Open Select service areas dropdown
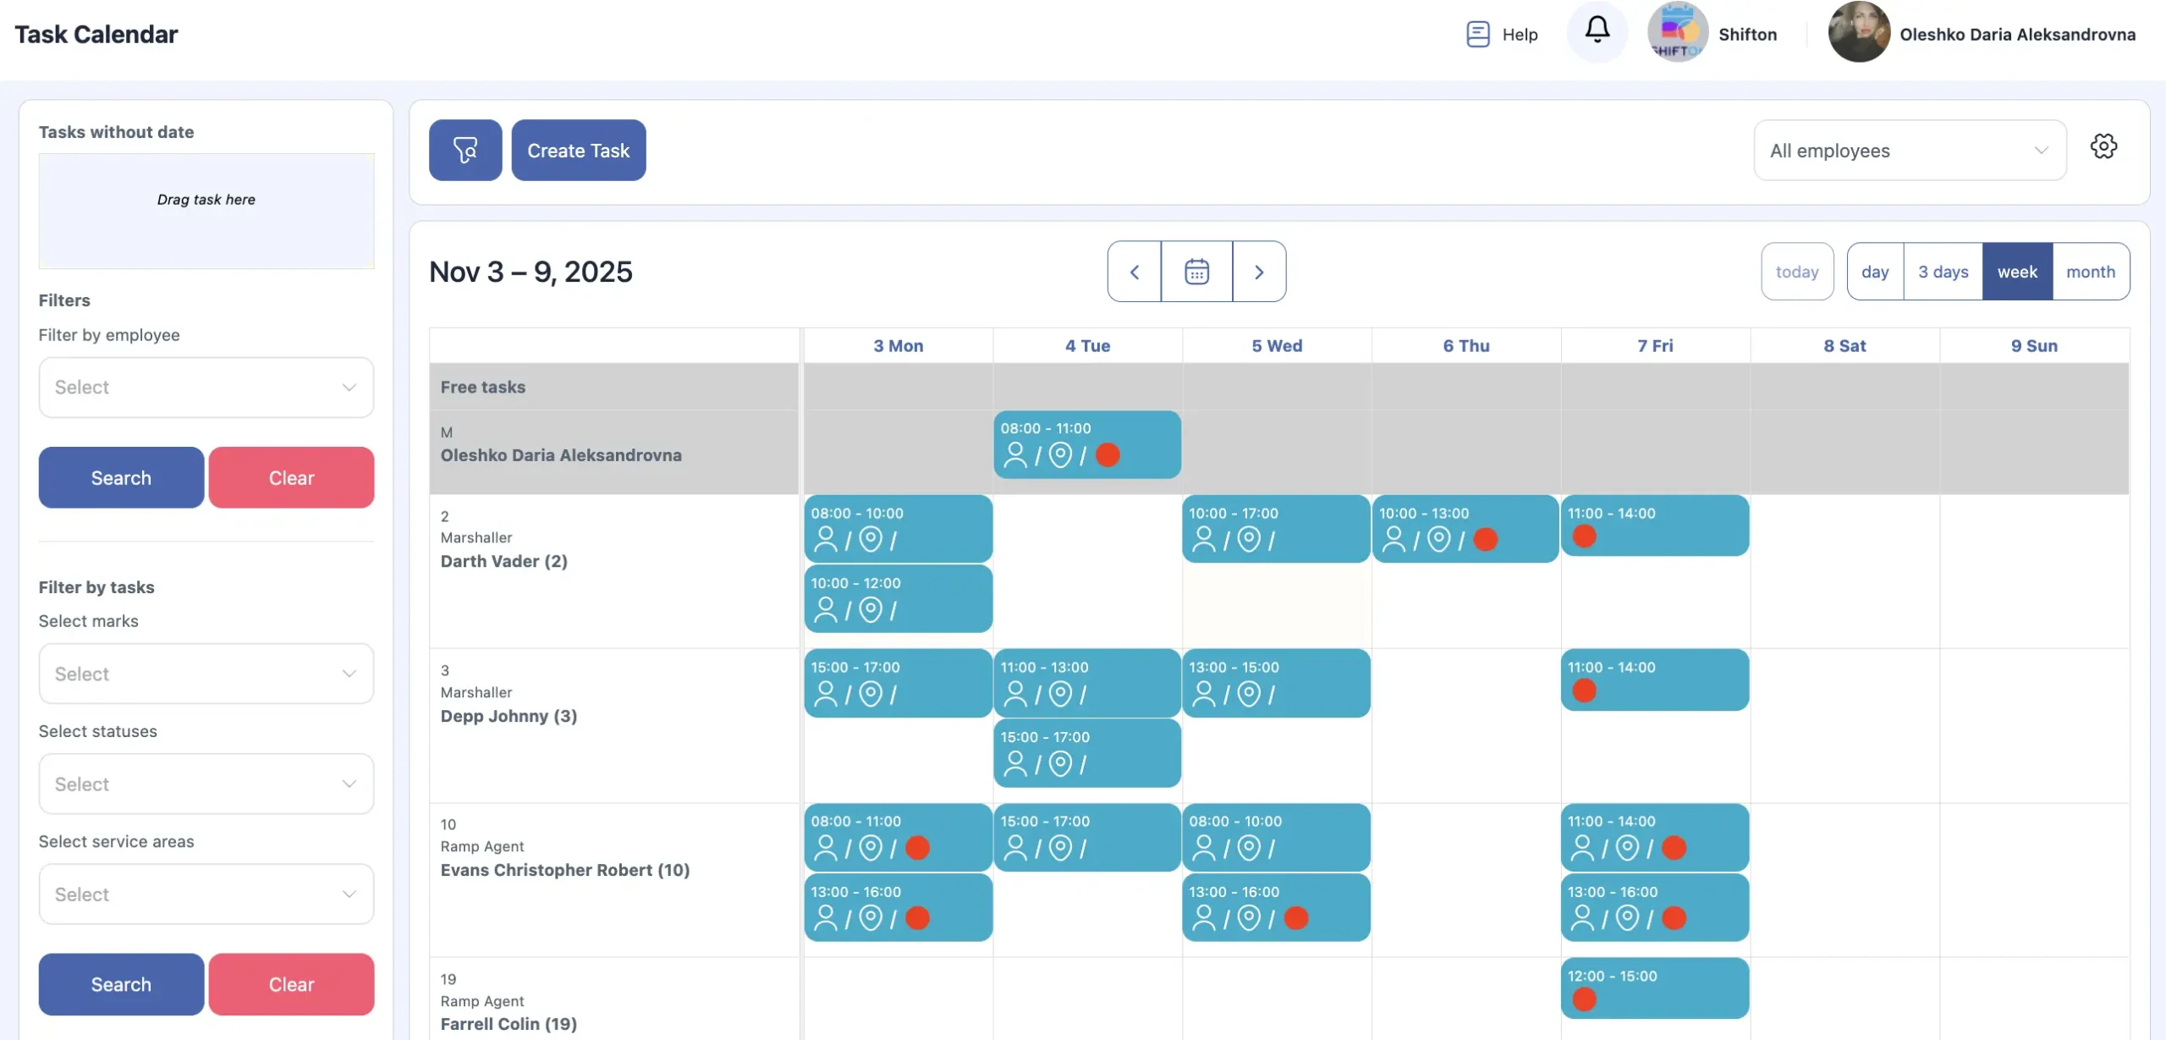The image size is (2166, 1040). [206, 894]
